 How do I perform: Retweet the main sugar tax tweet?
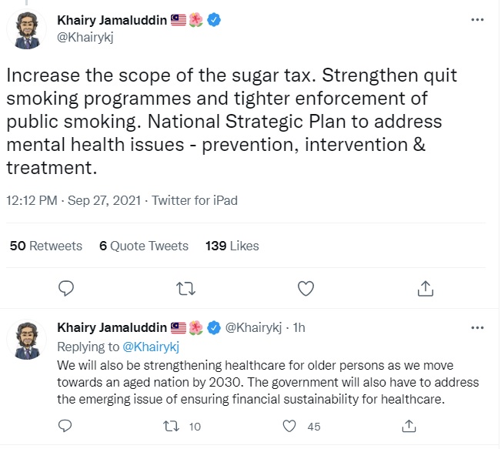tap(185, 288)
